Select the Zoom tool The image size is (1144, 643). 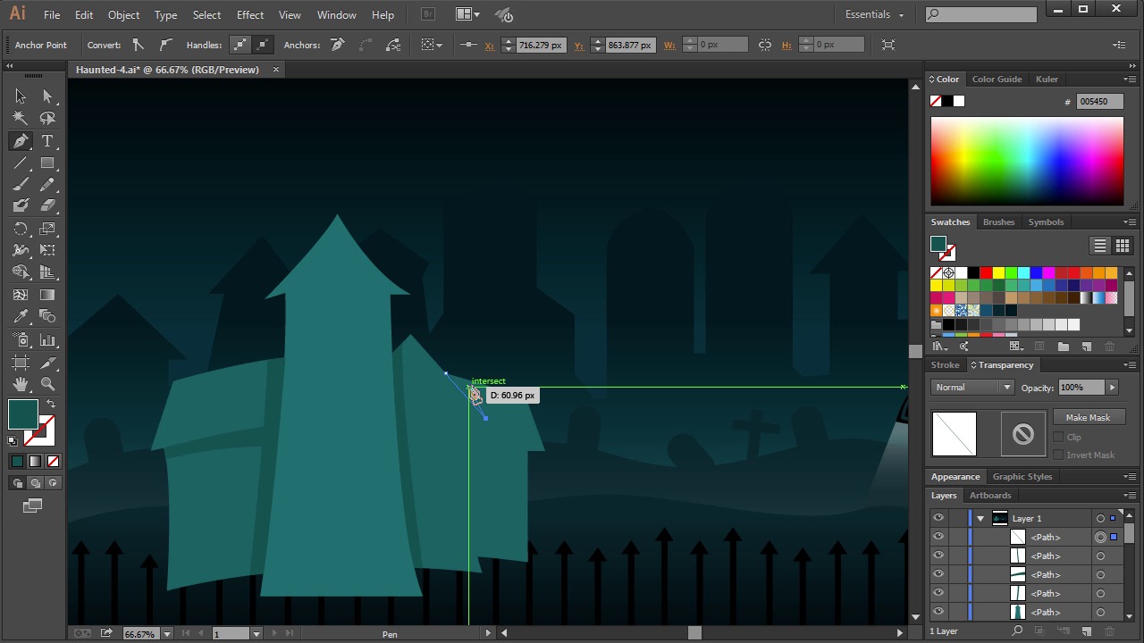pyautogui.click(x=47, y=384)
